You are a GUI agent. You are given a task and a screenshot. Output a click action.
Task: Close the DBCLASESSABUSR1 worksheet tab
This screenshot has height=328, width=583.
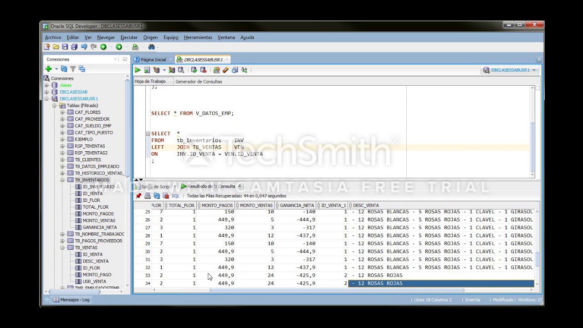pos(227,60)
